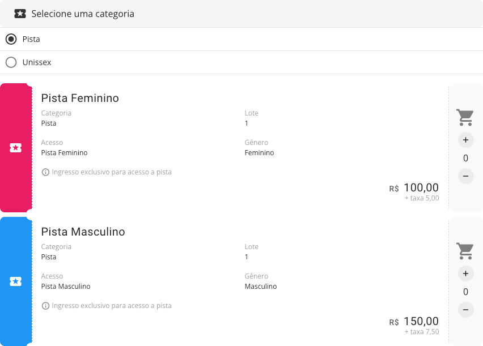Decrease Pista Masculino ticket quantity
Screen dimensions: 483x346
(x=466, y=310)
